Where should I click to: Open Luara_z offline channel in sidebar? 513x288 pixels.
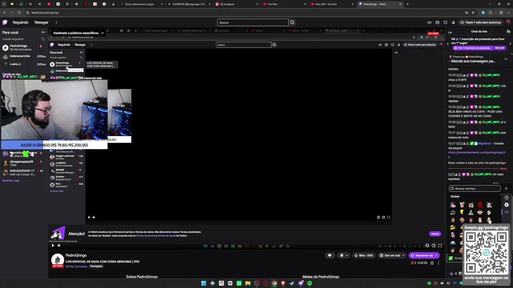tap(23, 64)
